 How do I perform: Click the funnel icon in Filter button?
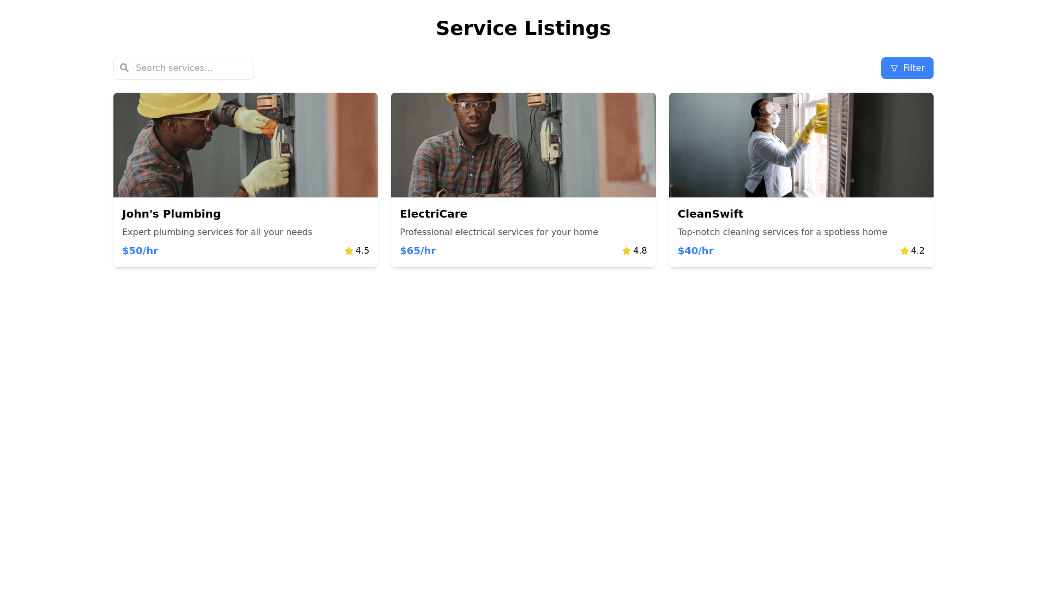(x=894, y=68)
